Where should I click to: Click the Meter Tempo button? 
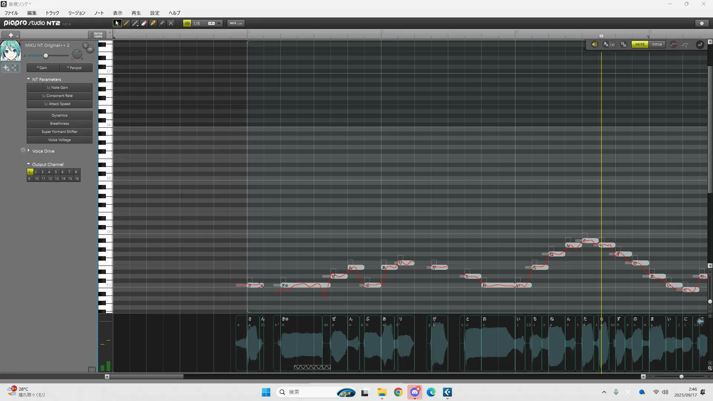pos(97,35)
